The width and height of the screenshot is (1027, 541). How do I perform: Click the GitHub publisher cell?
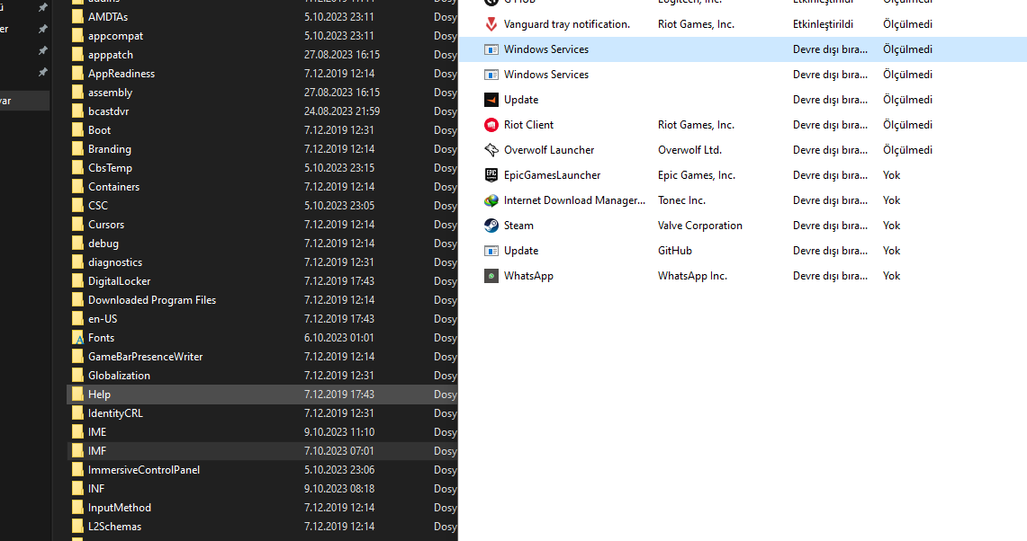(675, 251)
